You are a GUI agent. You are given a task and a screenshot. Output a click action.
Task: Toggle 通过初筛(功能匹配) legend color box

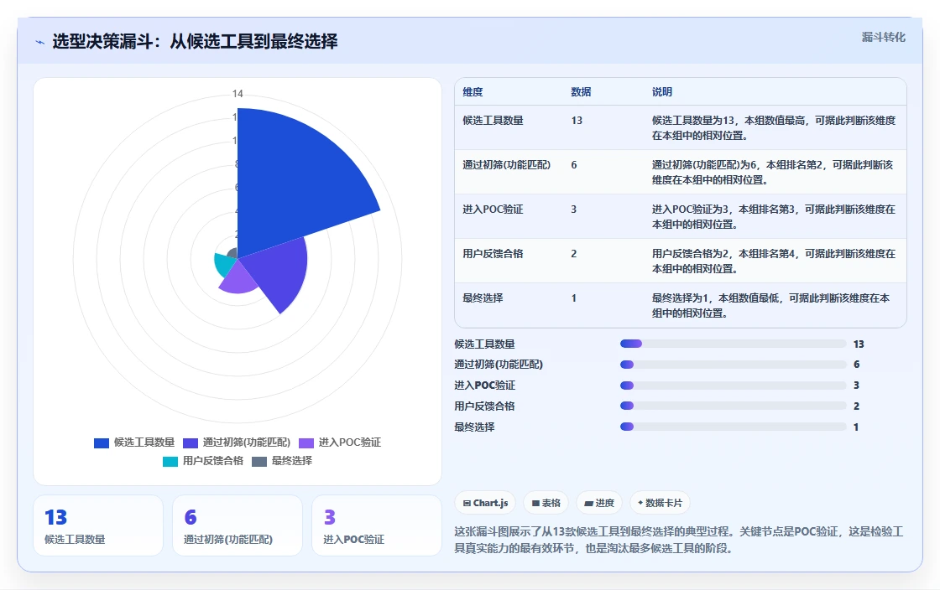190,442
